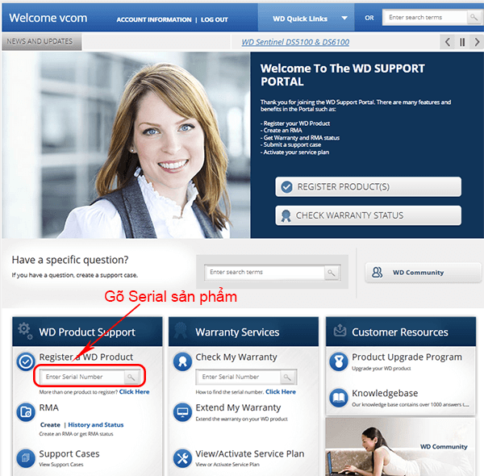Open the WD Community button
This screenshot has width=484, height=476.
(x=423, y=273)
